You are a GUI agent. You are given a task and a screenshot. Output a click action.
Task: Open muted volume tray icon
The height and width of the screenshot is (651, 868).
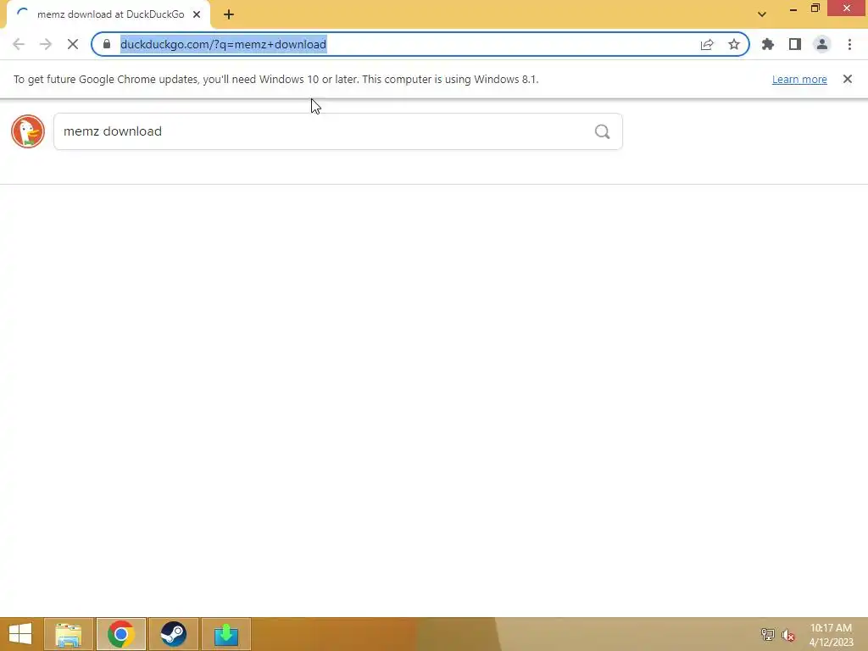(x=788, y=635)
